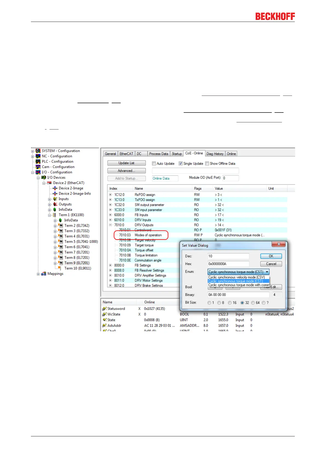The height and width of the screenshot is (461, 326).
Task: Click the NC - Configuration icon
Action: 38,156
